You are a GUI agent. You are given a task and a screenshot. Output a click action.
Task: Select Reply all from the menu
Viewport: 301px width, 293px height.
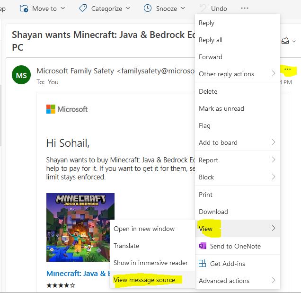tap(238, 40)
